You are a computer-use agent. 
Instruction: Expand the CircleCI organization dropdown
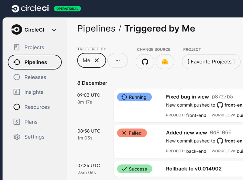click(x=54, y=30)
